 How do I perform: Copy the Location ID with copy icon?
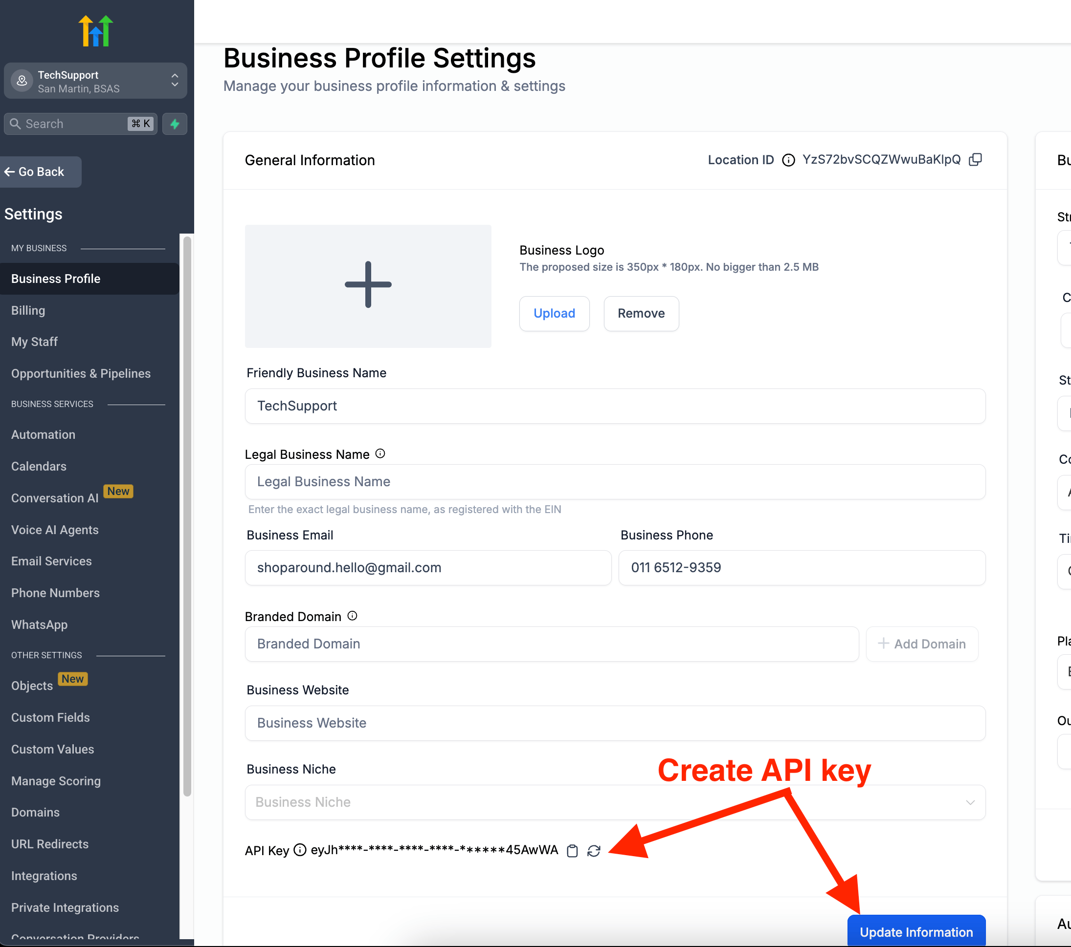pos(975,160)
